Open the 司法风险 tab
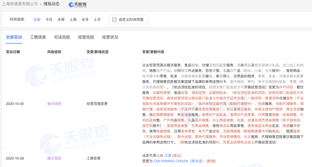This screenshot has width=312, height=167. click(x=62, y=37)
